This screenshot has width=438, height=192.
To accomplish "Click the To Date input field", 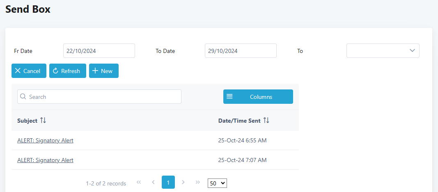I will (240, 51).
